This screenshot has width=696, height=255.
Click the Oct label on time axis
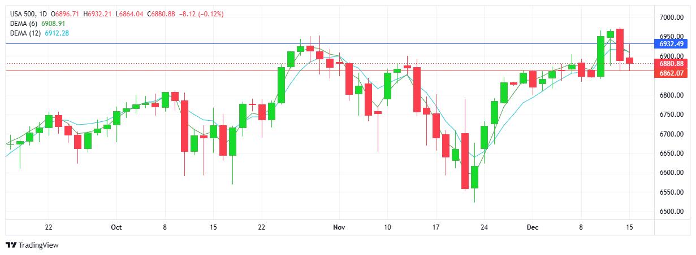pyautogui.click(x=116, y=227)
